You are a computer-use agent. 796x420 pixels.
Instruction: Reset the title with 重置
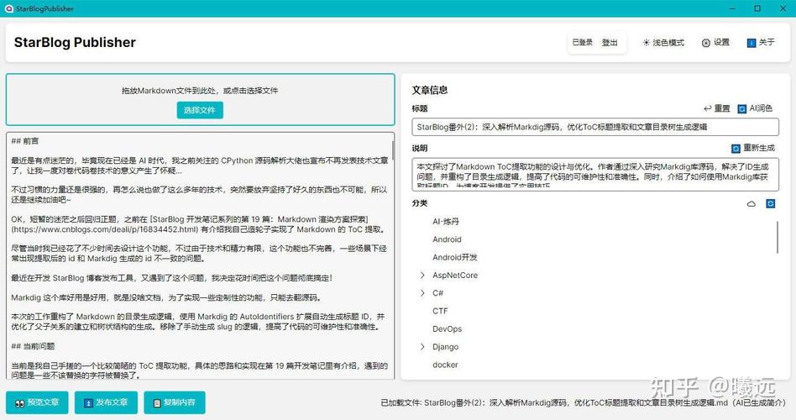(717, 108)
